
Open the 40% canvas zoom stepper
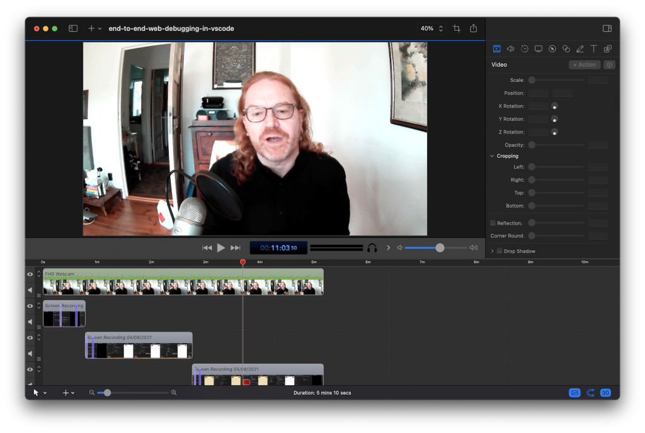pyautogui.click(x=431, y=28)
